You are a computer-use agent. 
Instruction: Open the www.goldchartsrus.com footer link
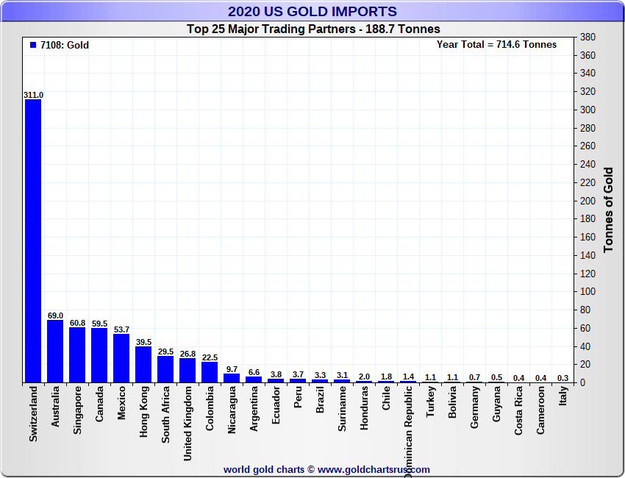click(x=374, y=469)
